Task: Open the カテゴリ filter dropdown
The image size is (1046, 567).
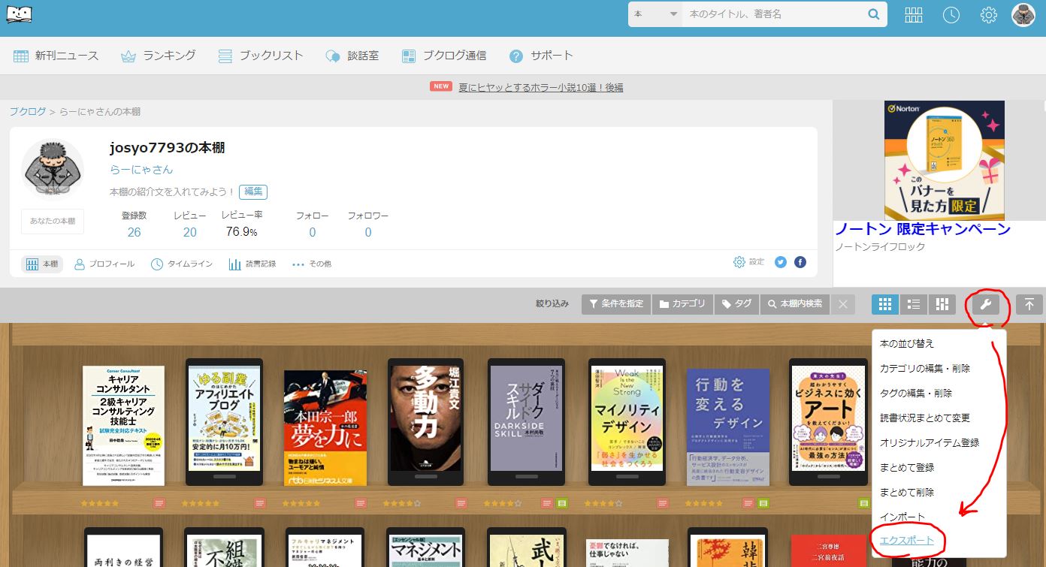Action: point(682,304)
